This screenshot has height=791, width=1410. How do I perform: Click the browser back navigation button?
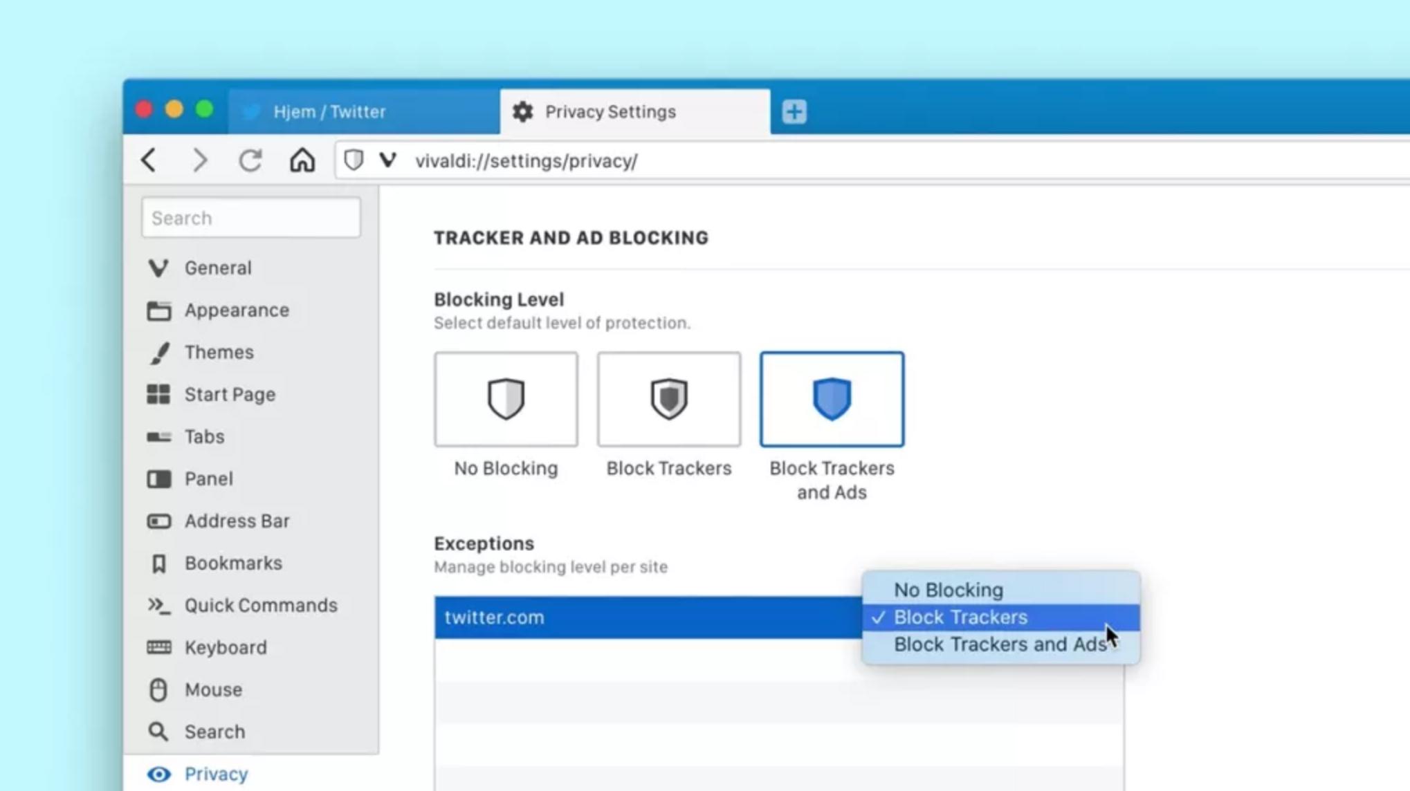[x=148, y=160]
